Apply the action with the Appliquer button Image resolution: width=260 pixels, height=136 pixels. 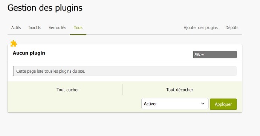click(223, 104)
